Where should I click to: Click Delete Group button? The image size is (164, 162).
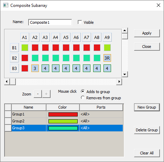tap(147, 130)
